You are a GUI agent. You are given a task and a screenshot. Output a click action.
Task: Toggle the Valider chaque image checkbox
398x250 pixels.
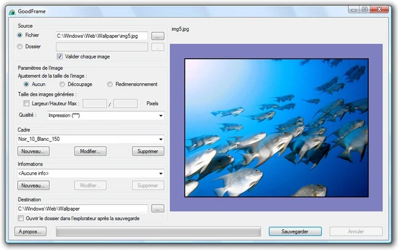pos(60,57)
